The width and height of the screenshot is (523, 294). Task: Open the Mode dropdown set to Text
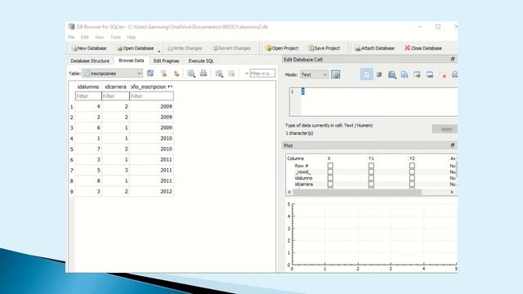314,74
